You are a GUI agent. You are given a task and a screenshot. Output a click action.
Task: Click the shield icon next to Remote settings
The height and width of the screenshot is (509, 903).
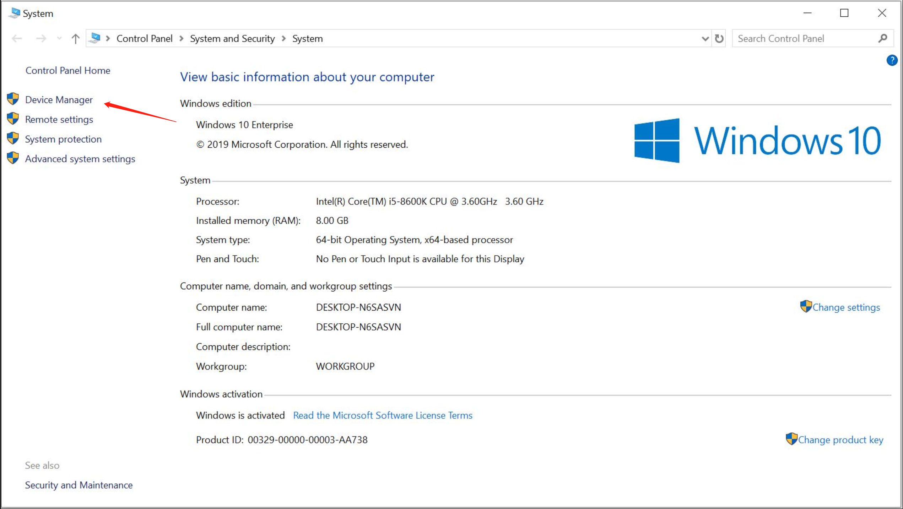tap(13, 119)
